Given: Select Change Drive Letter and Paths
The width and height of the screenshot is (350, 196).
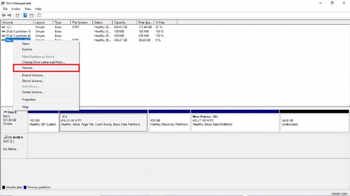Looking at the screenshot, I should click(x=46, y=62).
